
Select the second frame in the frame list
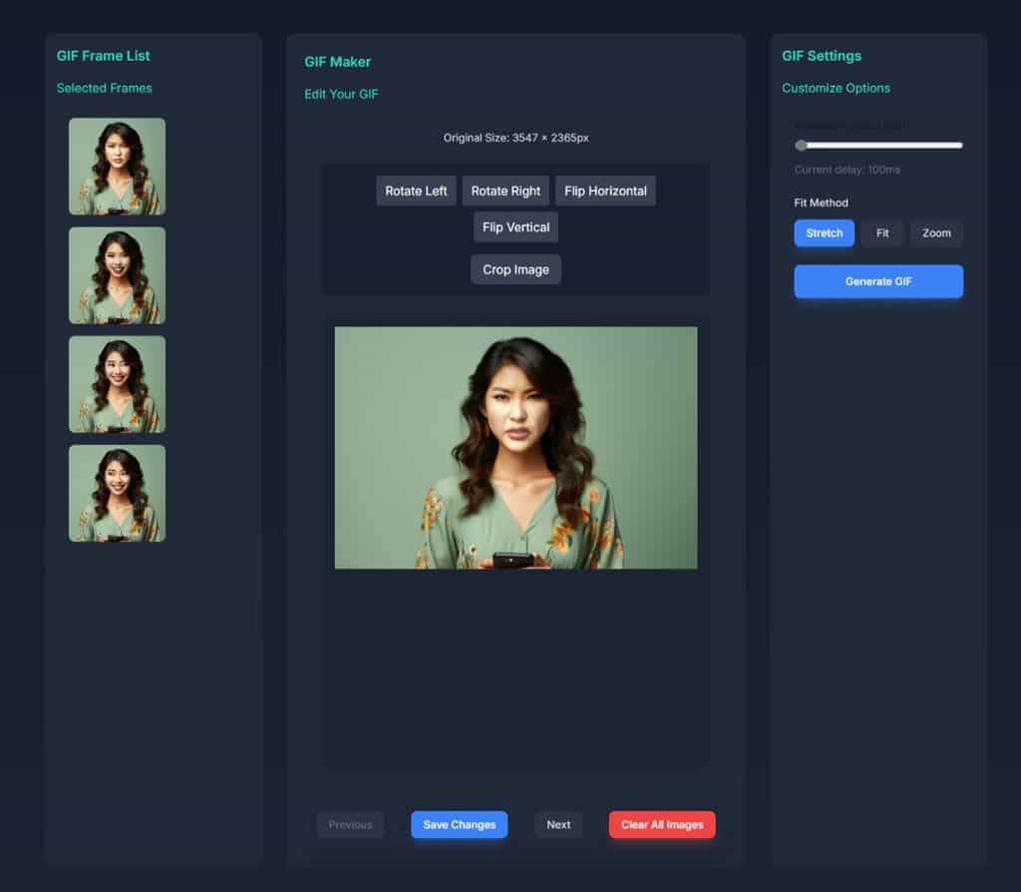point(117,275)
